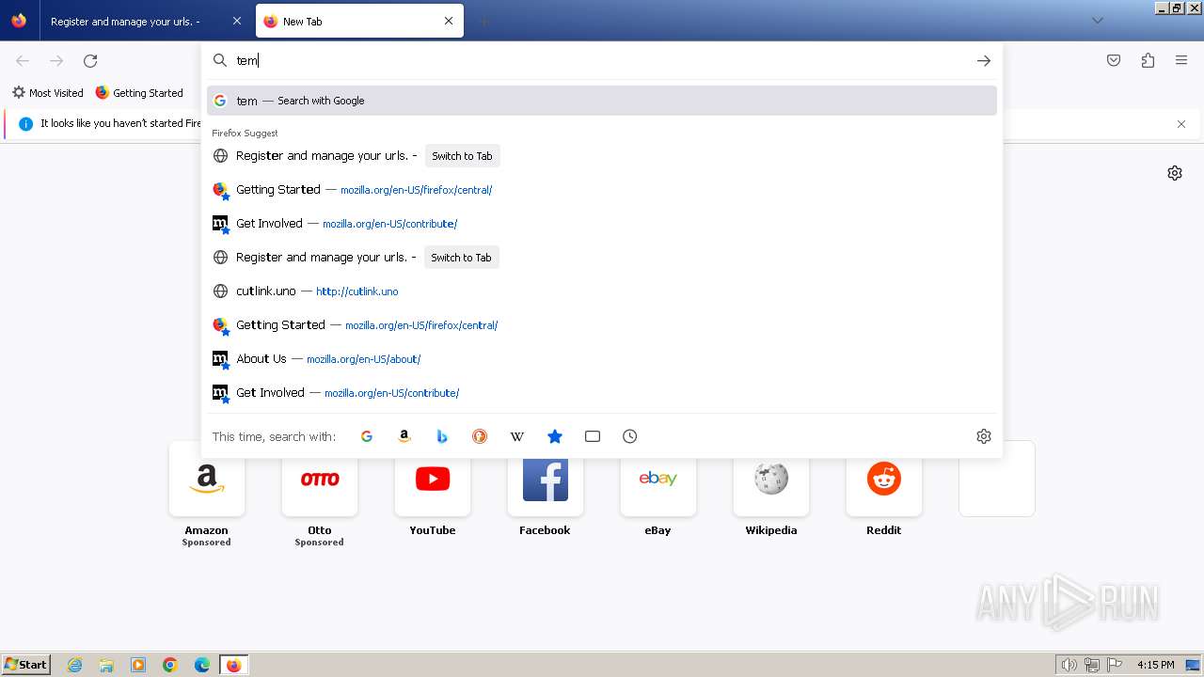
Task: Click second Switch to Tab button
Action: [461, 258]
